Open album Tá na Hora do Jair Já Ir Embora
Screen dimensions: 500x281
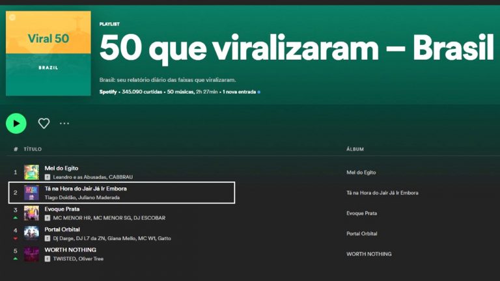pyautogui.click(x=382, y=193)
